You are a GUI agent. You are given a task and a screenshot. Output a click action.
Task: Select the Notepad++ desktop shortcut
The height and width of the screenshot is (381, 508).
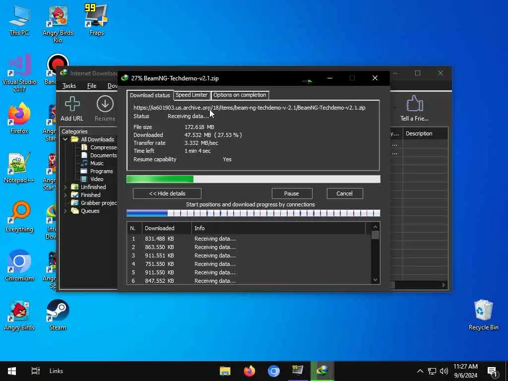[x=19, y=168]
